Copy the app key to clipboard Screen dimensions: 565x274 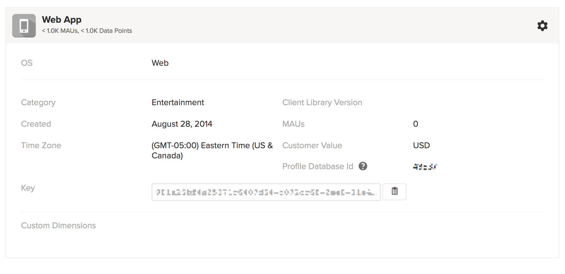394,192
